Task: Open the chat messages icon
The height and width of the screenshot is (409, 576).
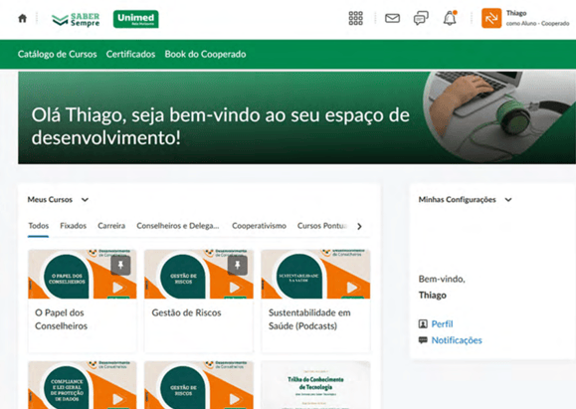Action: pyautogui.click(x=421, y=18)
